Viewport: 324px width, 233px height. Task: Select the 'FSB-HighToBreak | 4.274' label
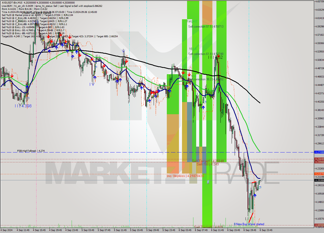[x=31, y=151]
